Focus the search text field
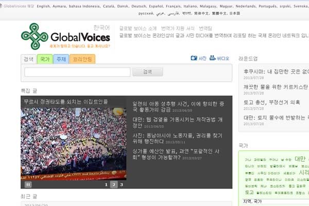The height and width of the screenshot is (206, 309). pyautogui.click(x=77, y=72)
